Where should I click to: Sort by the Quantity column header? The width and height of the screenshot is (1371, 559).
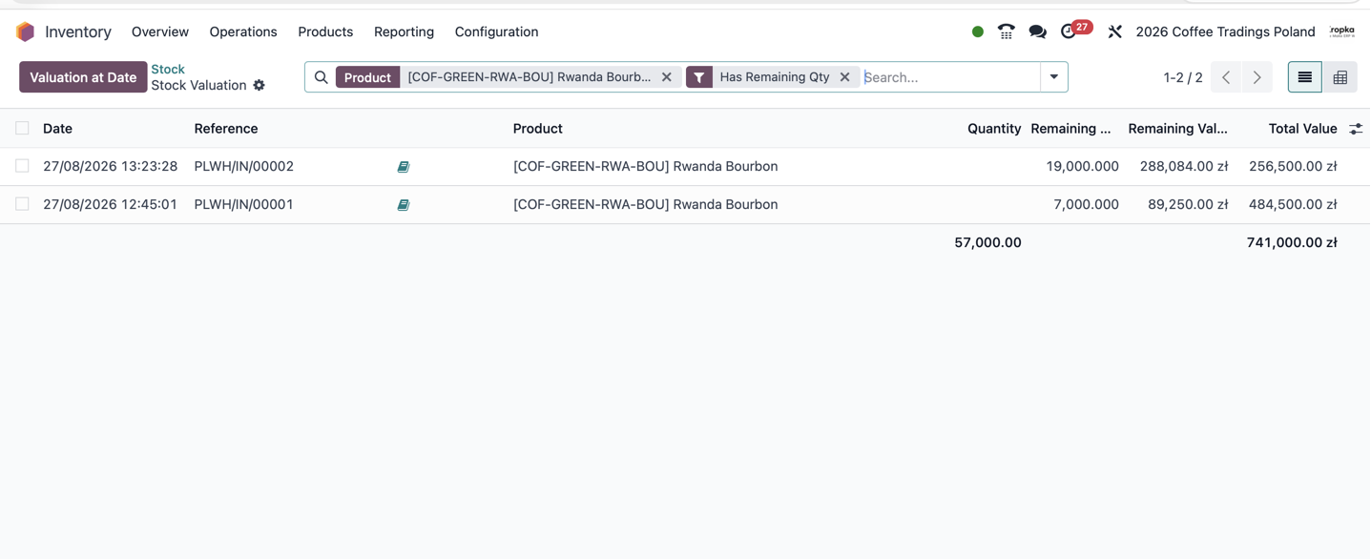(994, 129)
